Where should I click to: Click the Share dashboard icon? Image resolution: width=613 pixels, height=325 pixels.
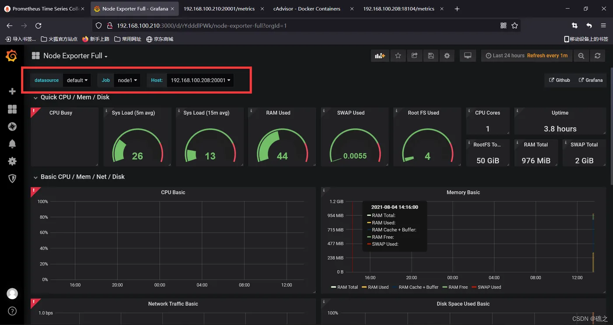pyautogui.click(x=414, y=56)
